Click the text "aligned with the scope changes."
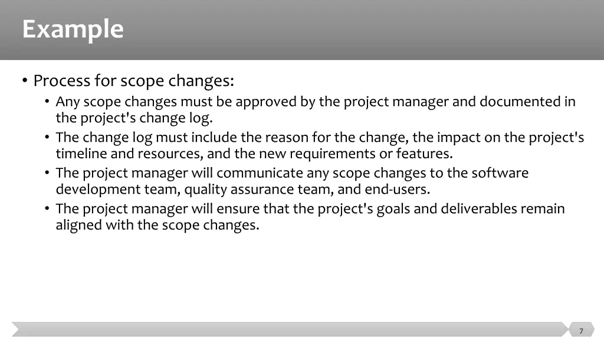 (x=157, y=225)
